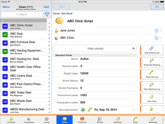Screen dimensions: 165x124
Task: Click the New Task button
Action: [152, 99]
